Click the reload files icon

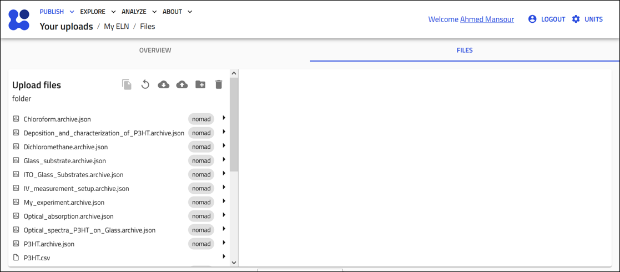(145, 84)
